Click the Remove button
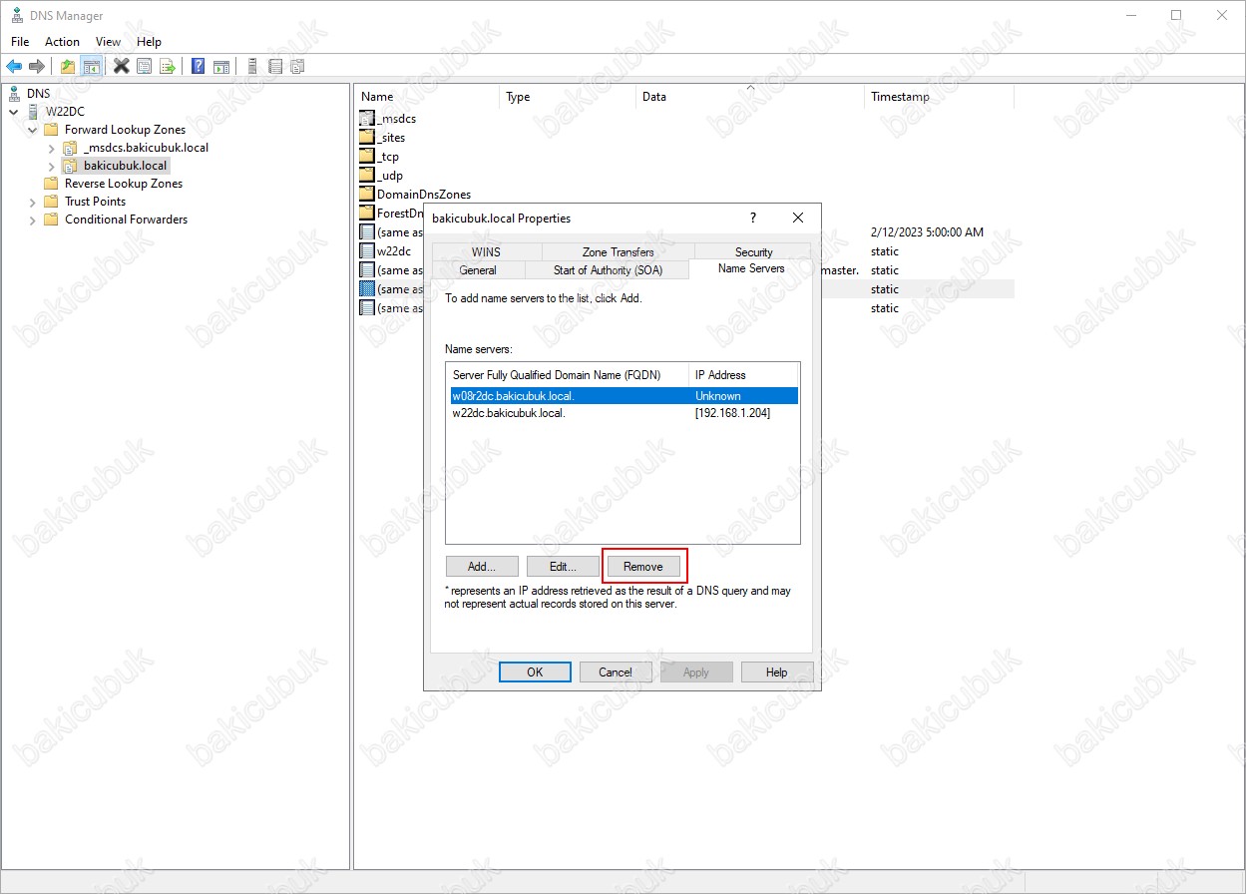 click(643, 567)
